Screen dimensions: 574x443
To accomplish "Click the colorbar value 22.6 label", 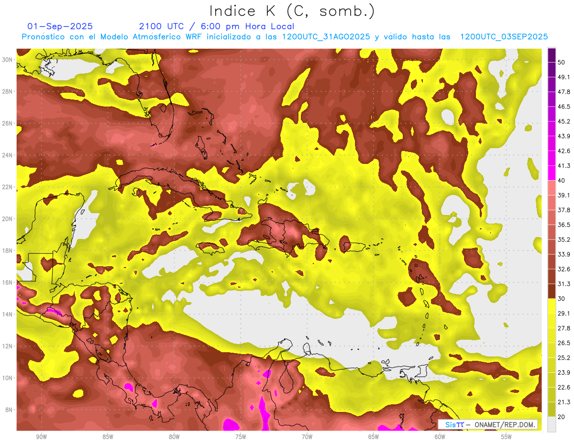I will tap(564, 387).
